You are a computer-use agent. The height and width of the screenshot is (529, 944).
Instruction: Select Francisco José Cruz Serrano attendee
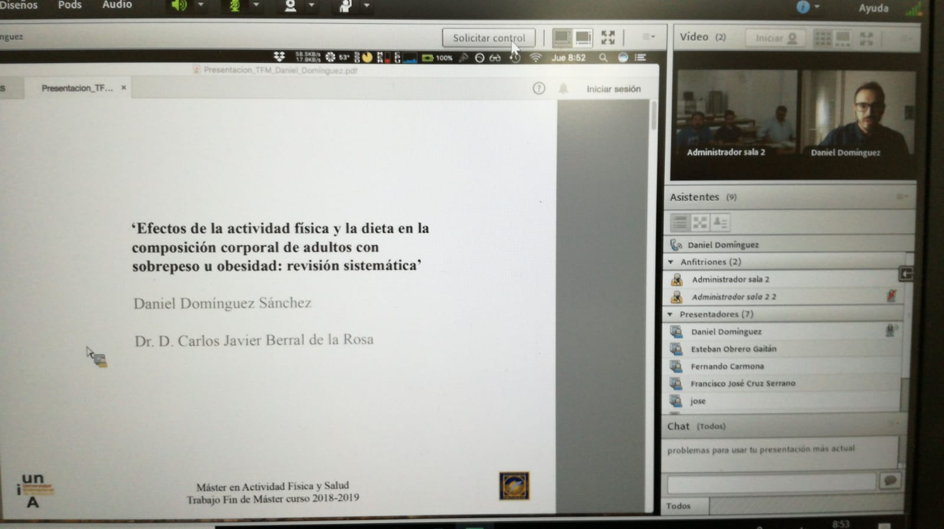[x=784, y=383]
